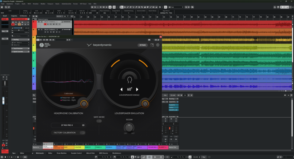Enable record on DRUM OVERHEAD L track
This screenshot has height=159, width=294.
click(45, 24)
